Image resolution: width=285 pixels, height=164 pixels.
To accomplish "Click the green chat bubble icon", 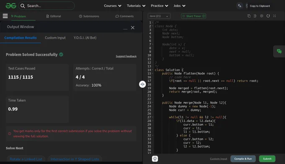I will click(x=279, y=51).
